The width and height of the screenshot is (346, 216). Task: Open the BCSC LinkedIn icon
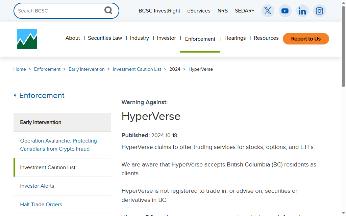point(302,11)
